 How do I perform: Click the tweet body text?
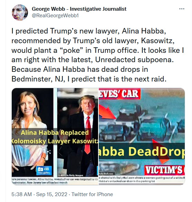tap(98, 55)
